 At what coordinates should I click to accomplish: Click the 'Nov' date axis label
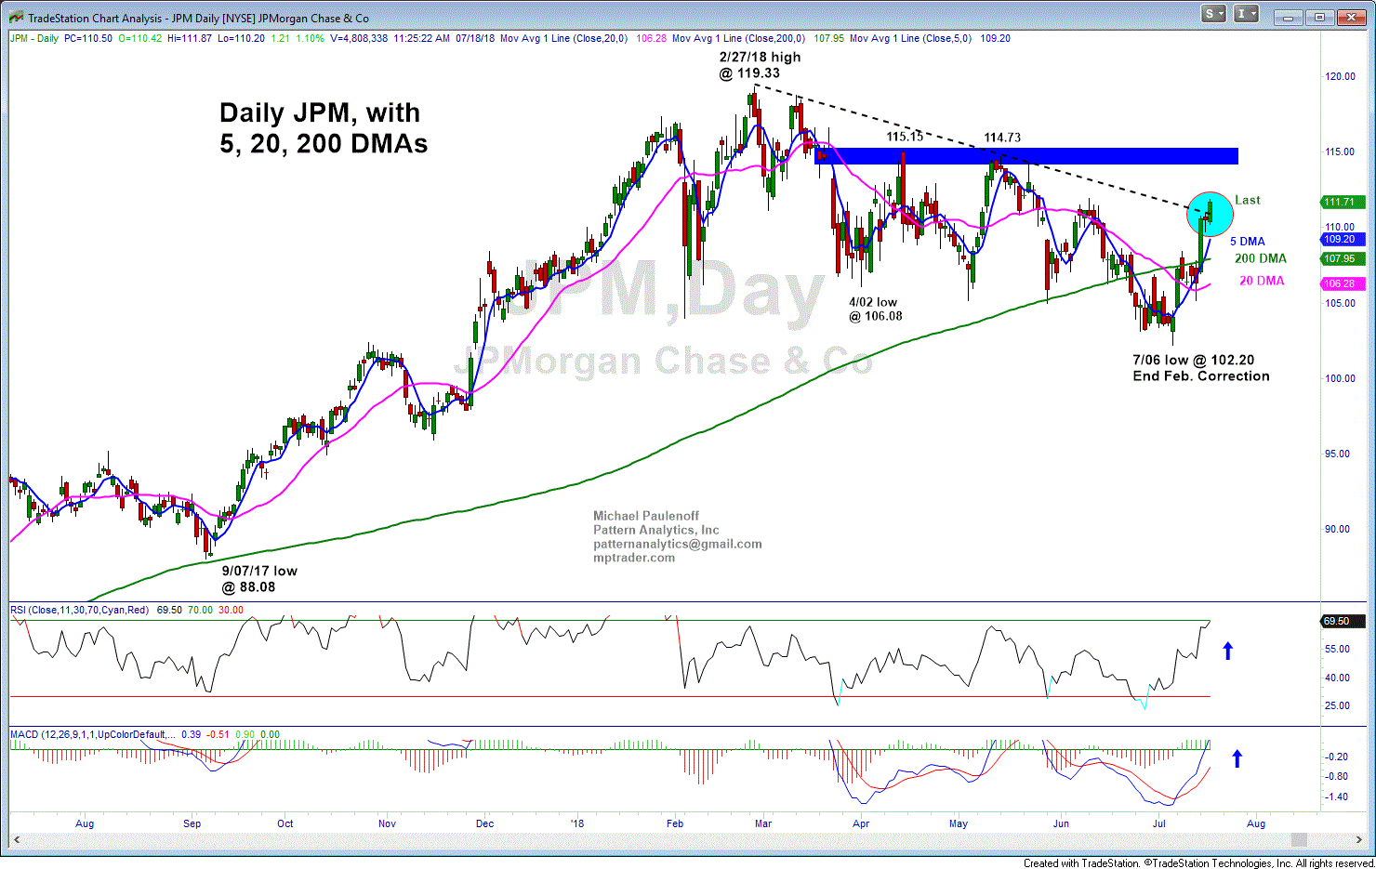(x=387, y=823)
